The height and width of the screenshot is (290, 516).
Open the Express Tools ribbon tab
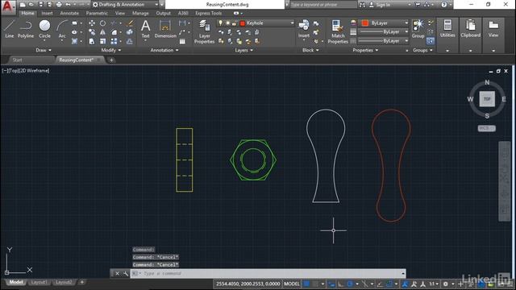(209, 13)
